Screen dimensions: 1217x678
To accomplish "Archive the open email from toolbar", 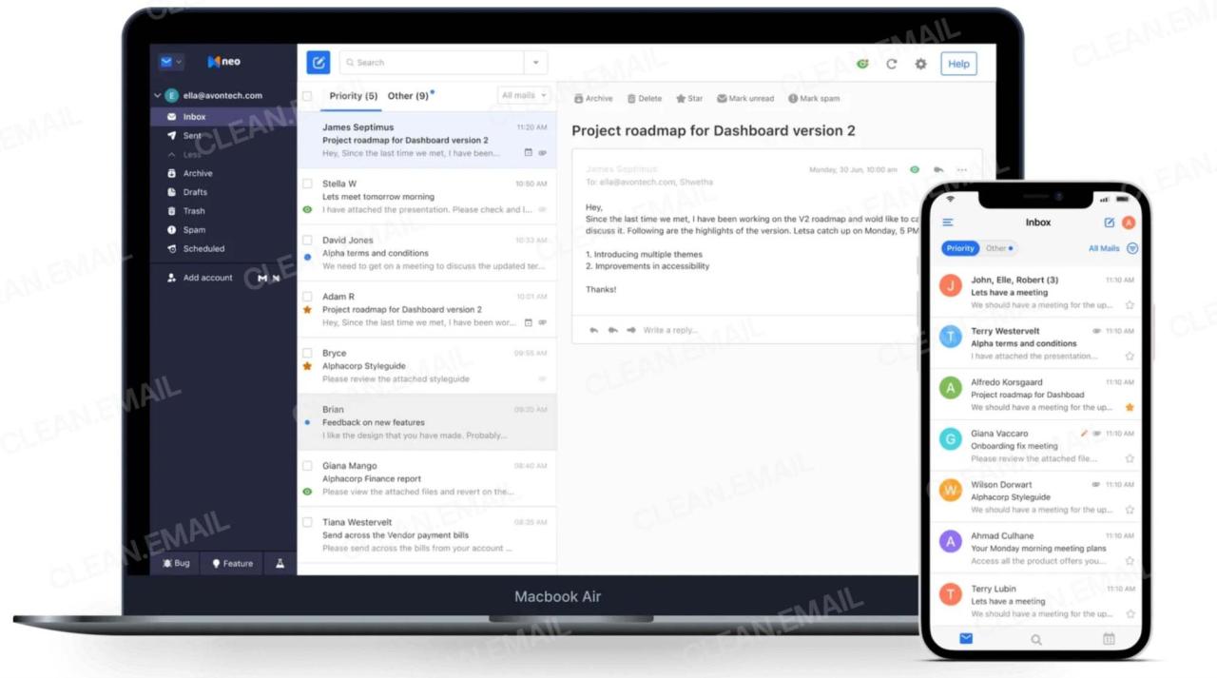I will 593,99.
